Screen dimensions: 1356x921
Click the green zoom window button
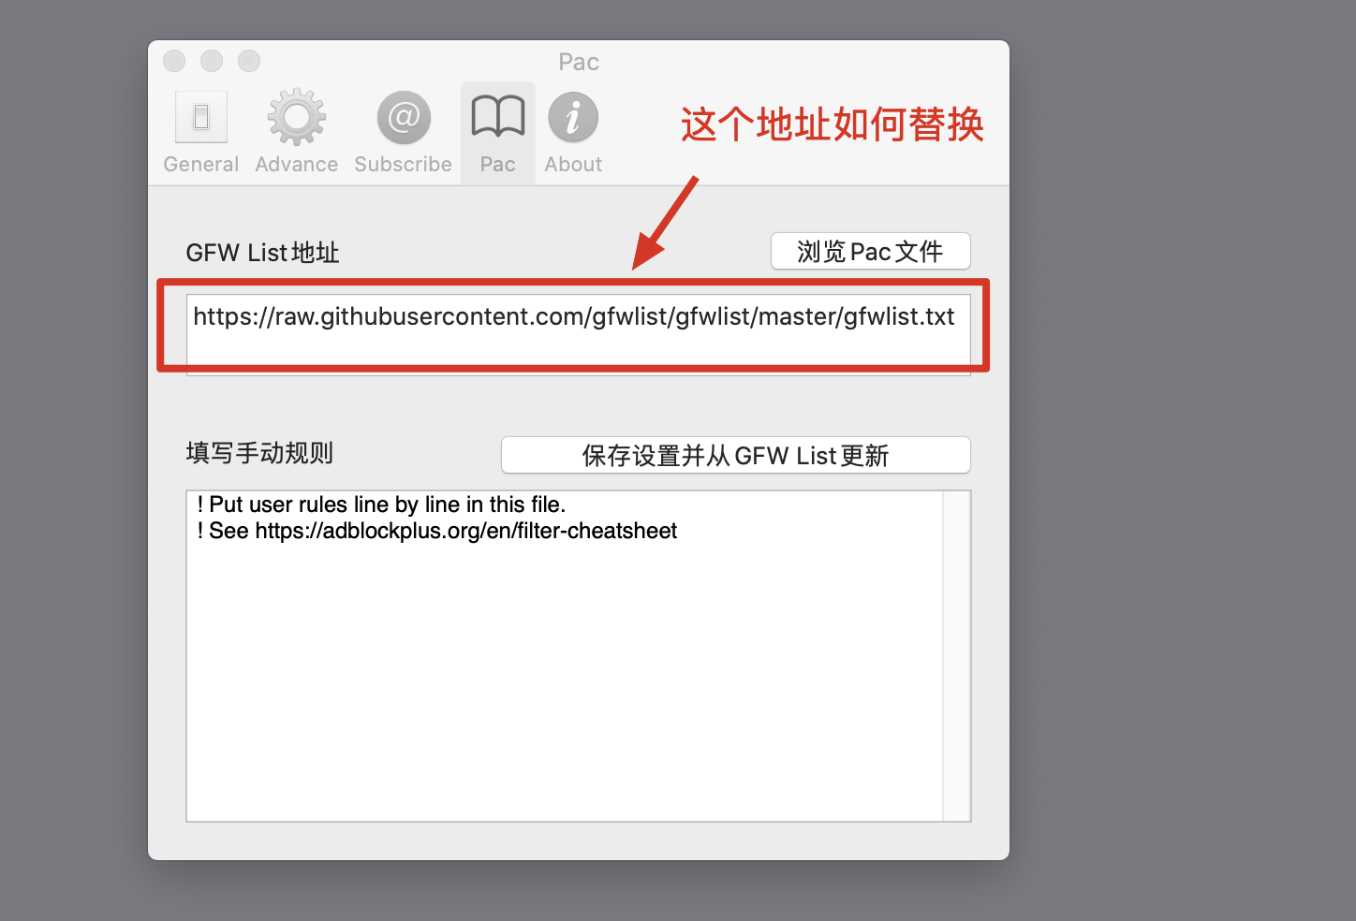(x=248, y=60)
